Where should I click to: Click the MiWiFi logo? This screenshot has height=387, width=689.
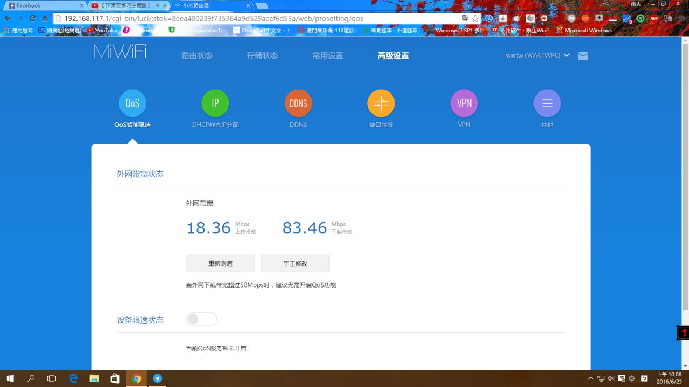(120, 52)
